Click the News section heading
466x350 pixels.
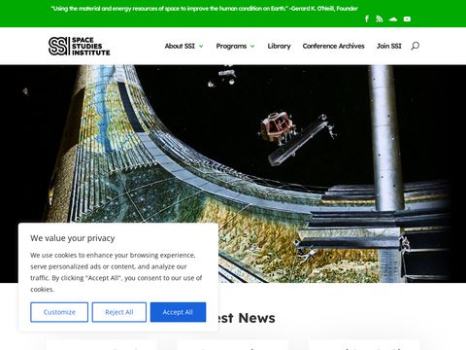coord(247,318)
